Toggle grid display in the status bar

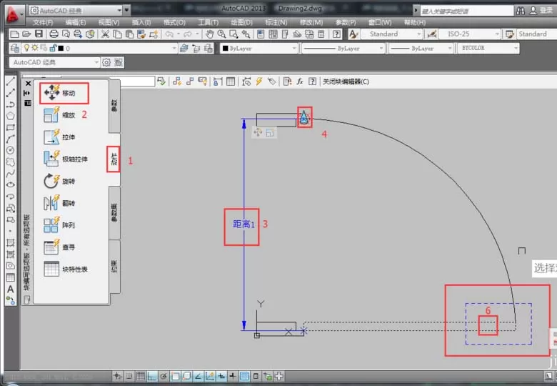pyautogui.click(x=140, y=376)
